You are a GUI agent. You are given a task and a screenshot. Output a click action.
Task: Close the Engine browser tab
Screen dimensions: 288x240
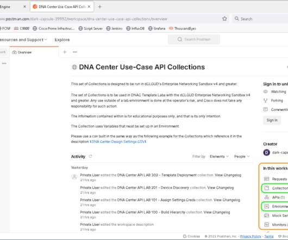click(x=24, y=7)
